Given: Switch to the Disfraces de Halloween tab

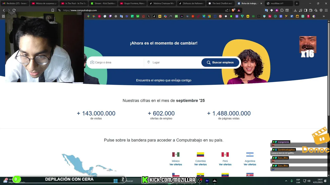Looking at the screenshot, I should pos(191,3).
